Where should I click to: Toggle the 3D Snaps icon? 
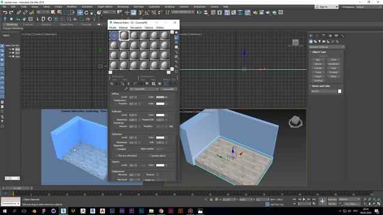[141, 13]
